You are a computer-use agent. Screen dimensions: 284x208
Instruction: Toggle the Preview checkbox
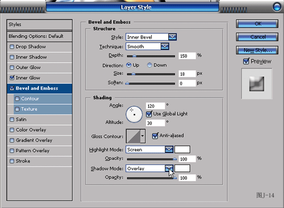[246, 61]
